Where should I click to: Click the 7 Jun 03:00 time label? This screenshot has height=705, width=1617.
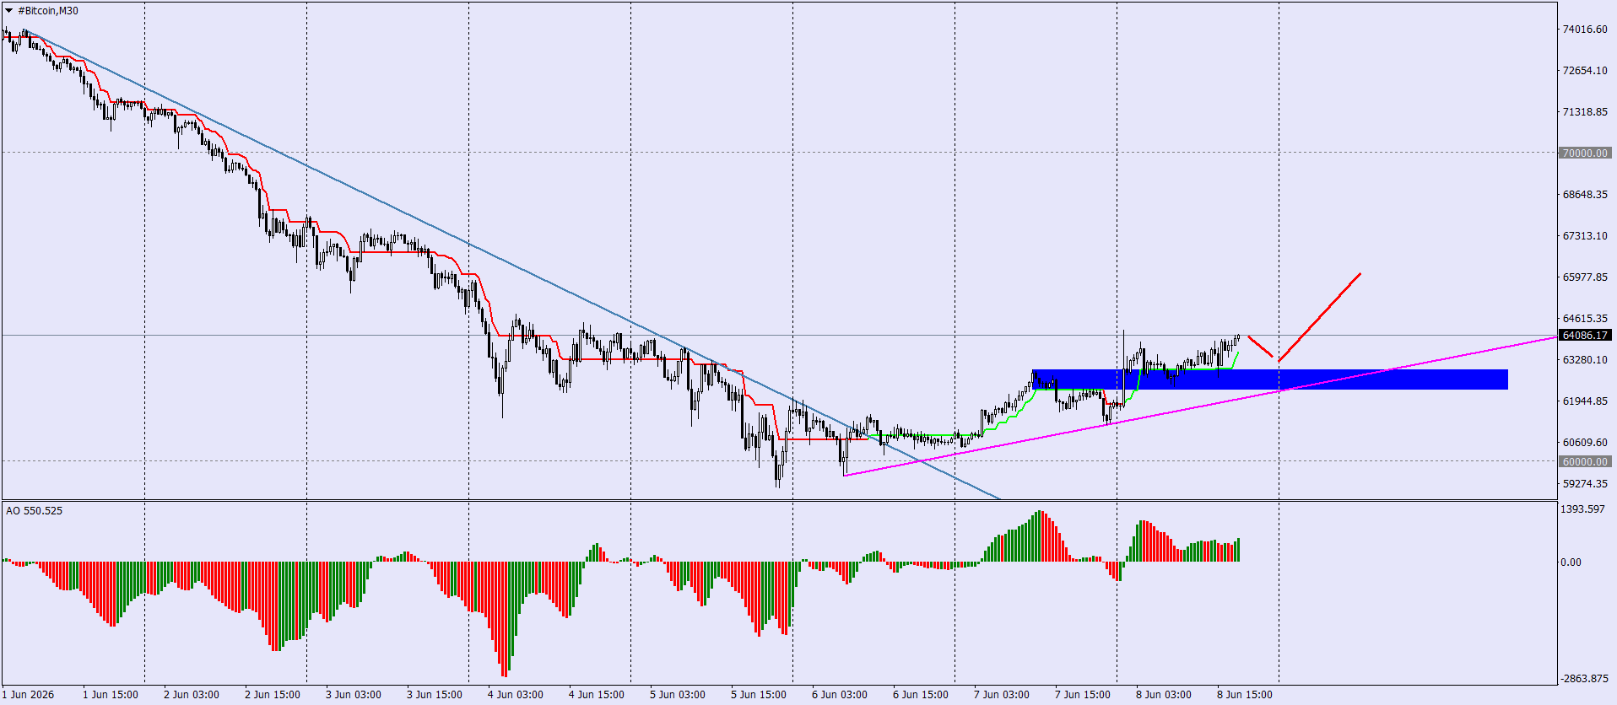[x=1002, y=695]
